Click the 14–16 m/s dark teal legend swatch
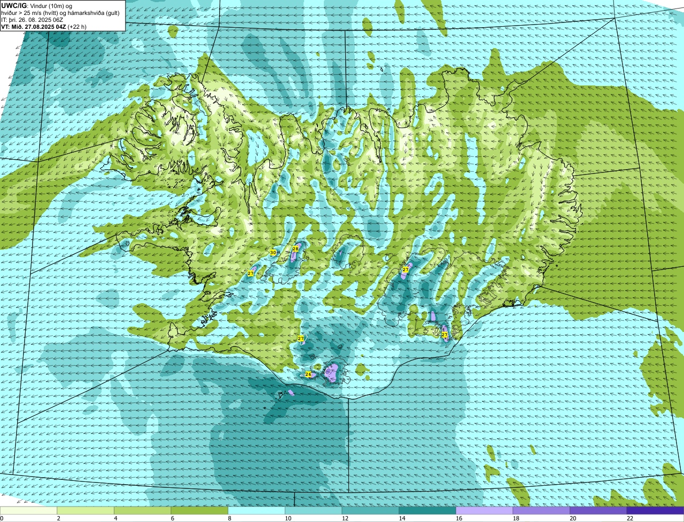The height and width of the screenshot is (522, 684). pyautogui.click(x=428, y=510)
